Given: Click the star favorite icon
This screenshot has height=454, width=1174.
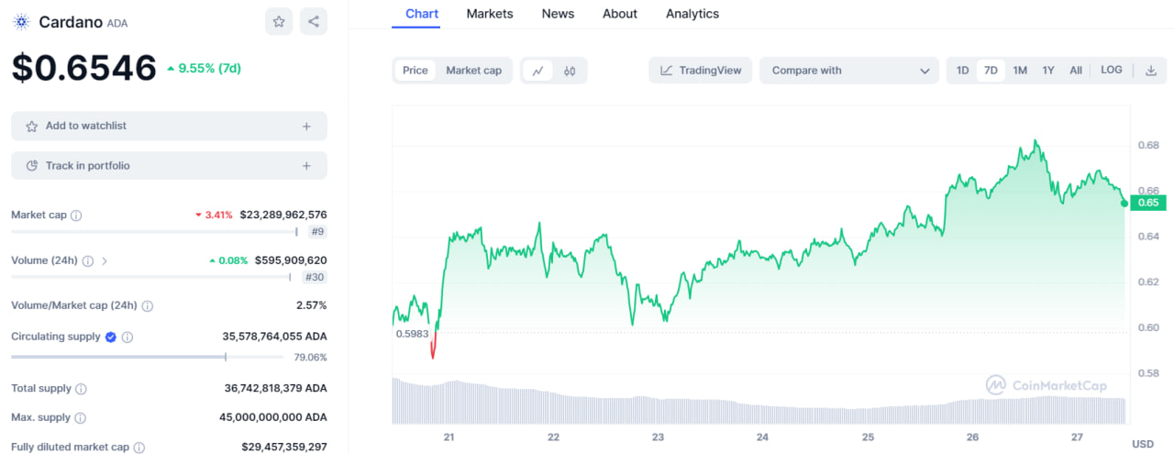Looking at the screenshot, I should click(x=279, y=21).
